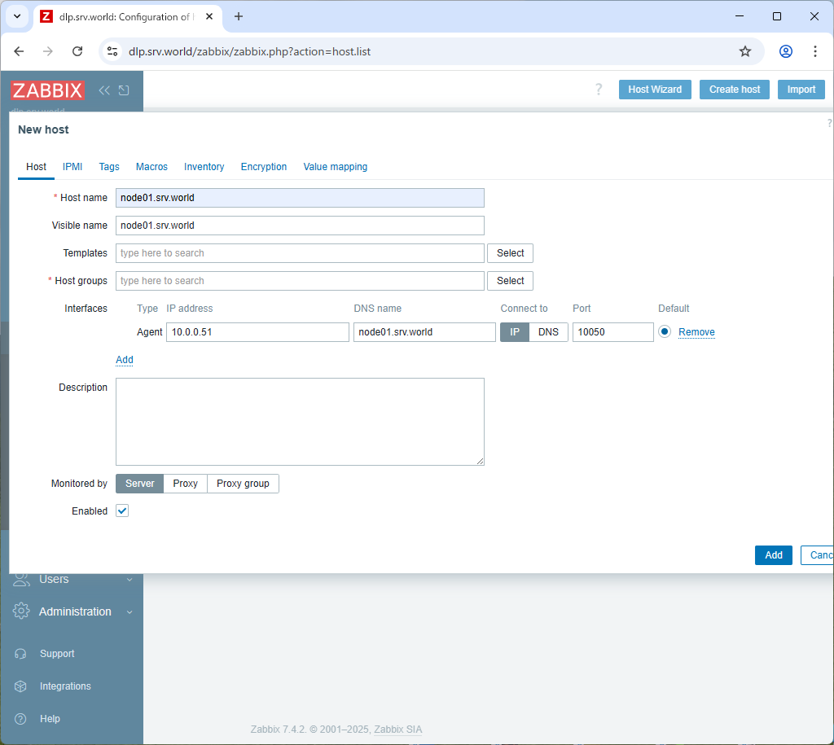
Task: Toggle the Enabled checkbox
Action: (x=122, y=511)
